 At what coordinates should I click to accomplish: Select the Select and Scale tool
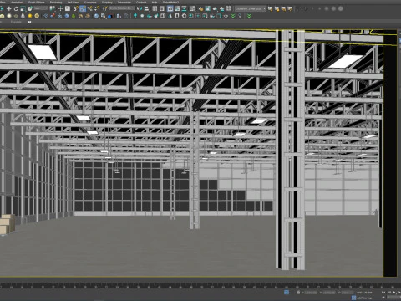coord(23,8)
